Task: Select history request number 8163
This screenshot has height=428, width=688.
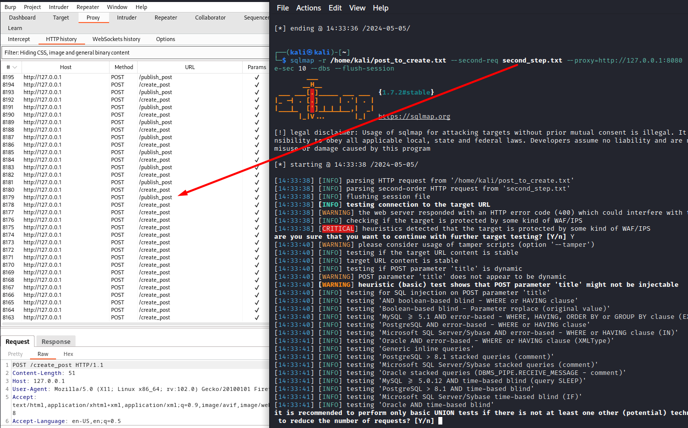Action: click(x=135, y=317)
